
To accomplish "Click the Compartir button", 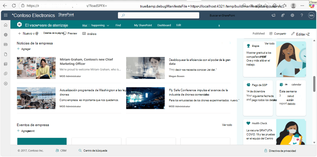I will point(278,34).
